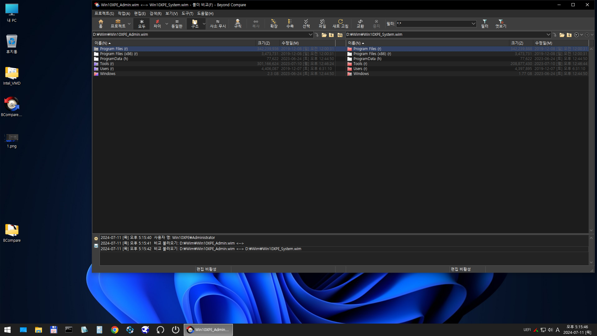597x336 pixels.
Task: Expand the 프로젝트 button dropdown arrow
Action: [x=129, y=24]
